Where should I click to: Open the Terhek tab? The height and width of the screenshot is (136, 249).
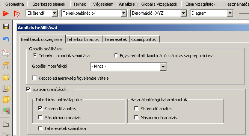(x=80, y=4)
